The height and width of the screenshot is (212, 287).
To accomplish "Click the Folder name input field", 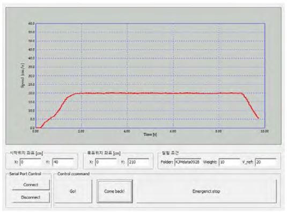I will pyautogui.click(x=188, y=162).
